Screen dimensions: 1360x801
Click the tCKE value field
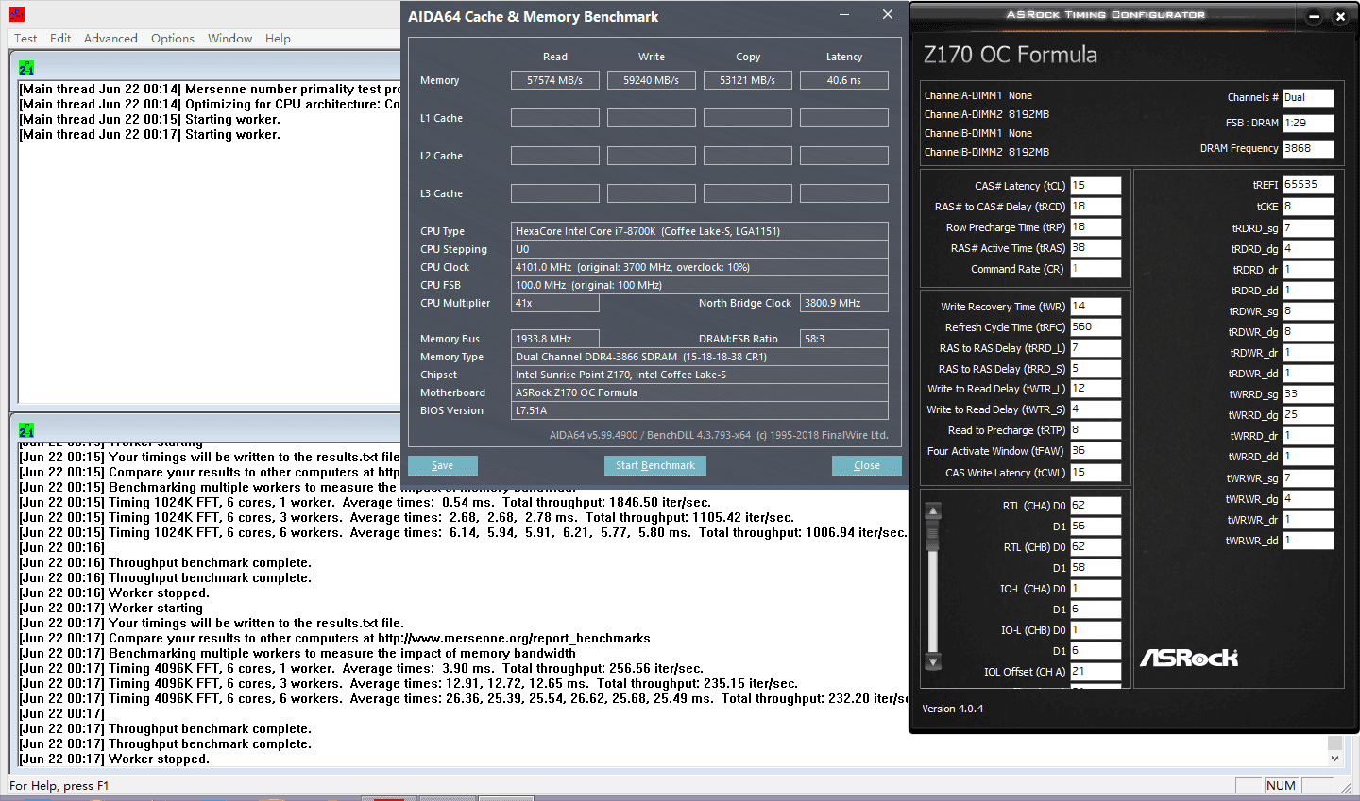[1308, 207]
